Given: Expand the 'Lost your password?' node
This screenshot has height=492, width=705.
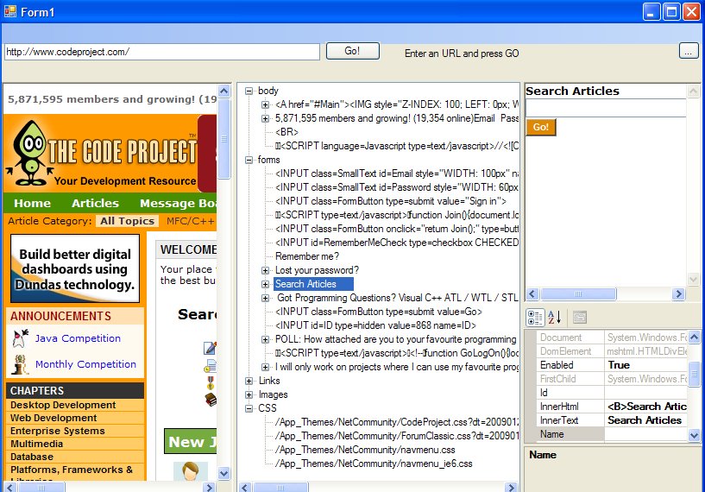Looking at the screenshot, I should pyautogui.click(x=265, y=271).
